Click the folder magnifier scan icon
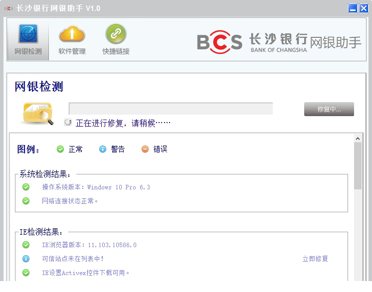The width and height of the screenshot is (372, 292). pos(37,114)
